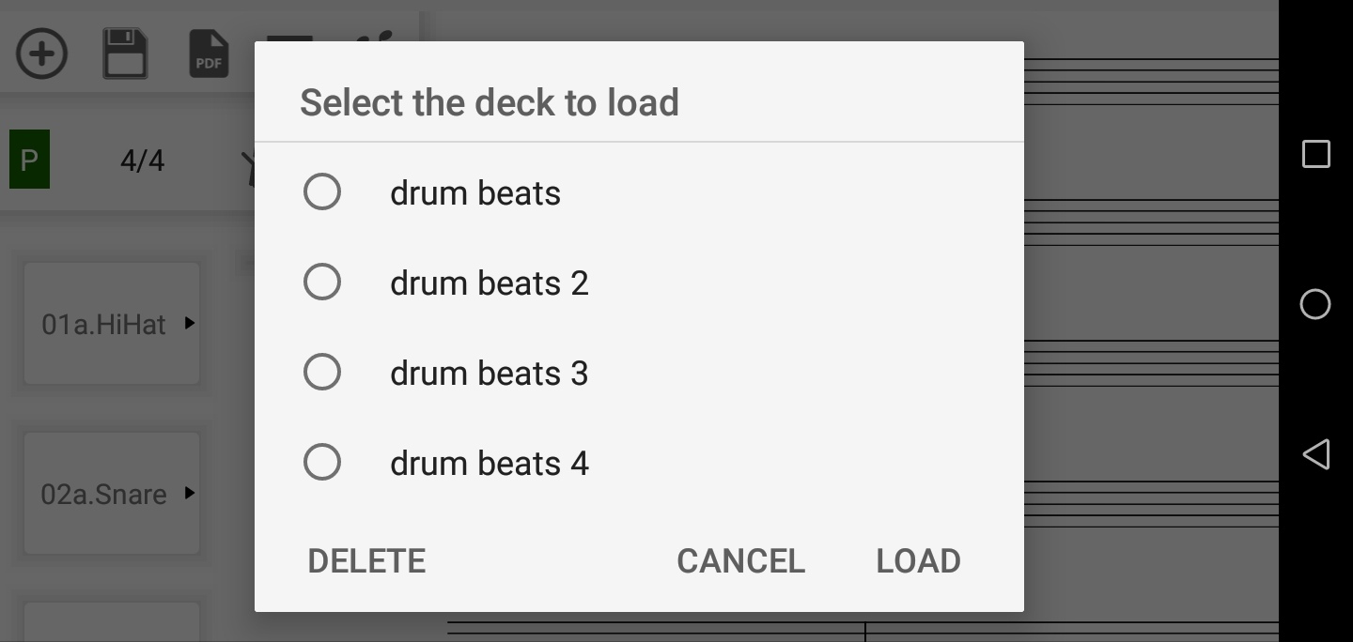
Task: Tap the 4/4 time signature
Action: pos(143,160)
